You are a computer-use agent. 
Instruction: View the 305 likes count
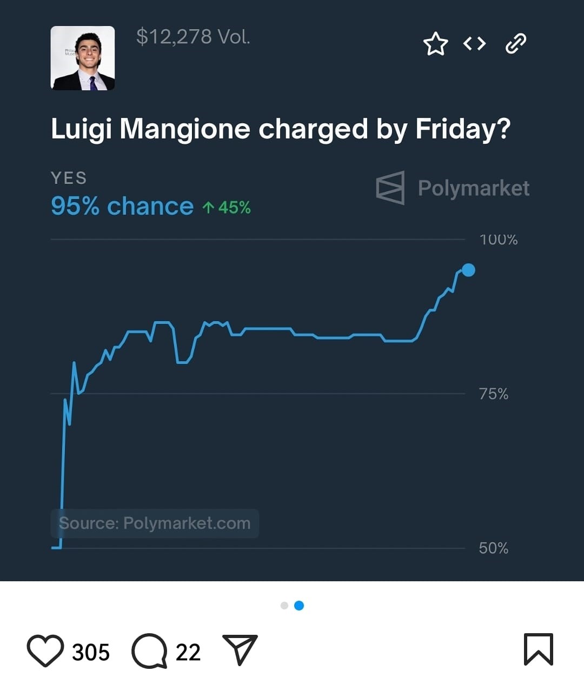91,652
